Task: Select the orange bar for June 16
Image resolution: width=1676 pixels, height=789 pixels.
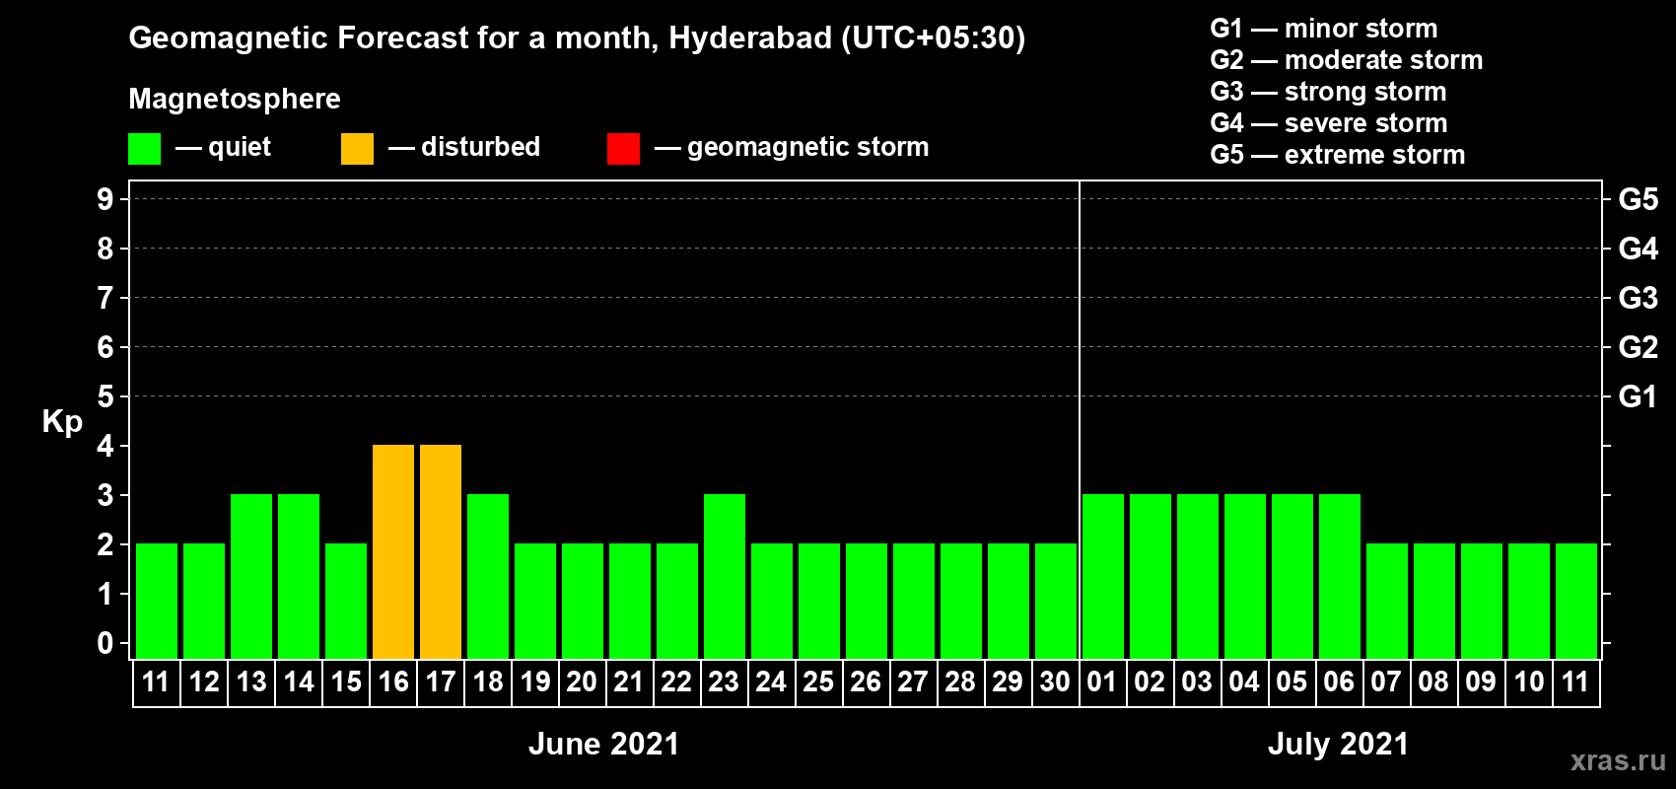Action: [393, 551]
